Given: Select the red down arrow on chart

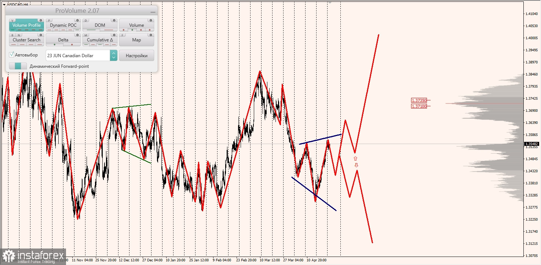Looking at the screenshot, I should (356, 165).
